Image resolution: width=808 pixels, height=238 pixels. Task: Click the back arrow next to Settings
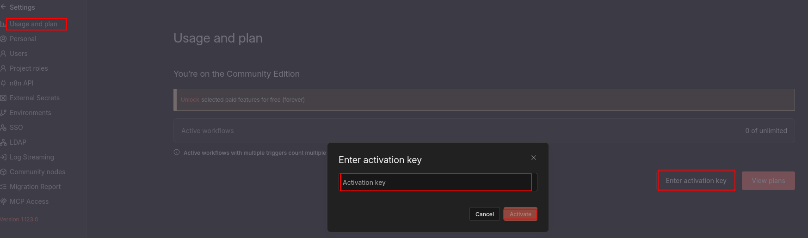(x=3, y=7)
